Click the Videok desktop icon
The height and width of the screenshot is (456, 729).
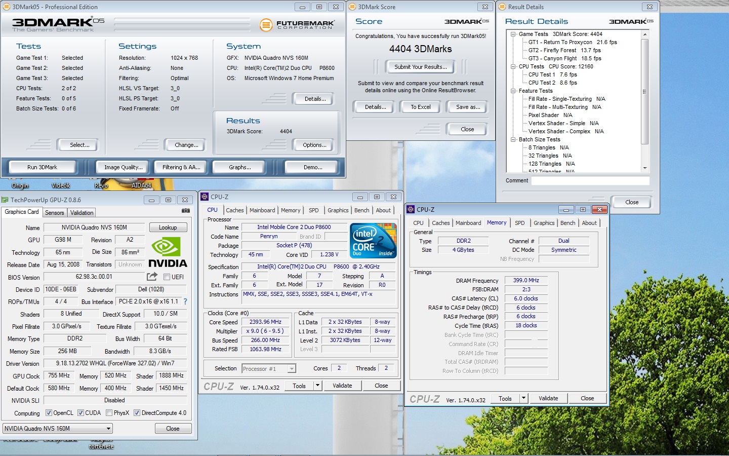[61, 183]
